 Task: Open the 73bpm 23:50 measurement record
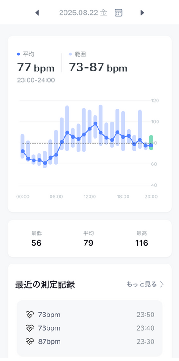pos(90,315)
